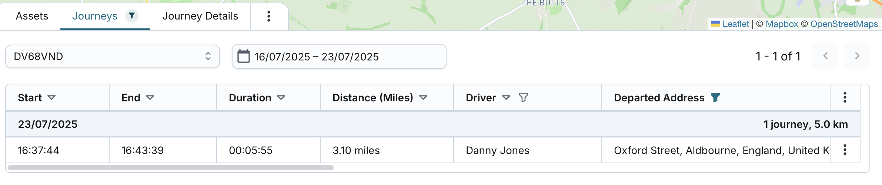Switch to the Journey Details tab
The image size is (882, 185).
click(x=200, y=16)
